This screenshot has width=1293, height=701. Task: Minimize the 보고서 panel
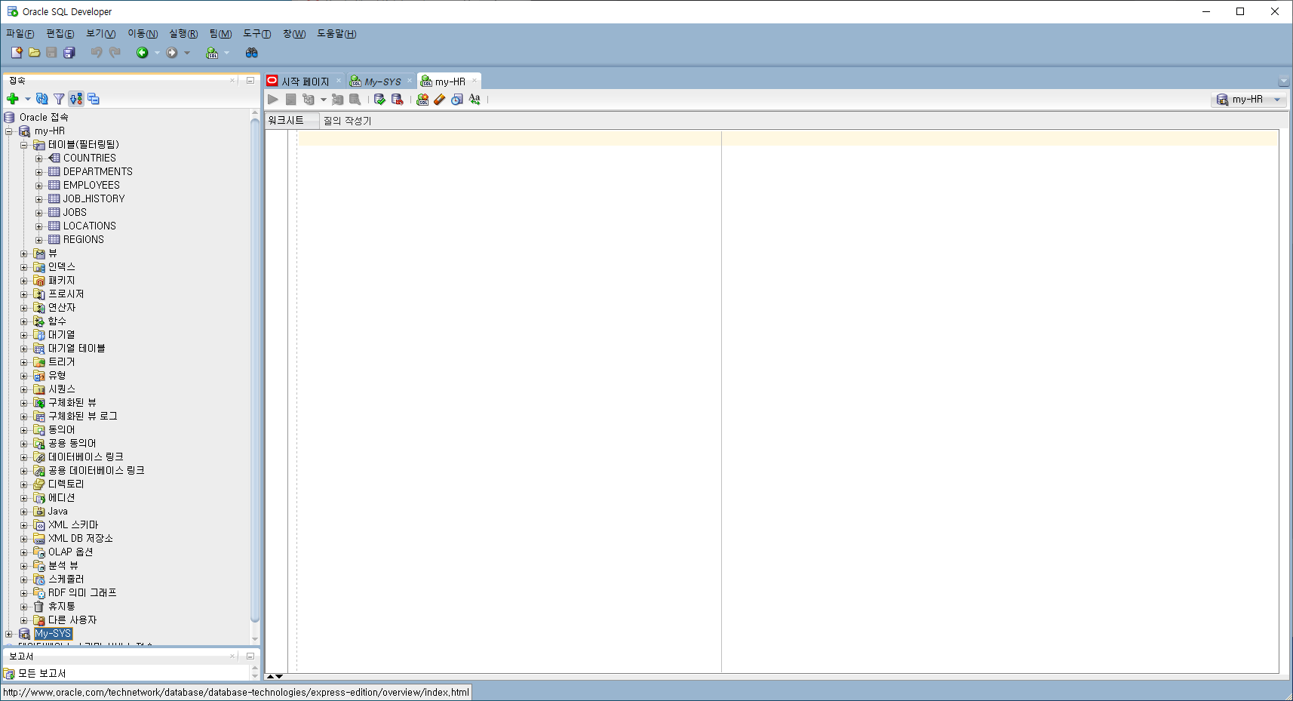250,656
